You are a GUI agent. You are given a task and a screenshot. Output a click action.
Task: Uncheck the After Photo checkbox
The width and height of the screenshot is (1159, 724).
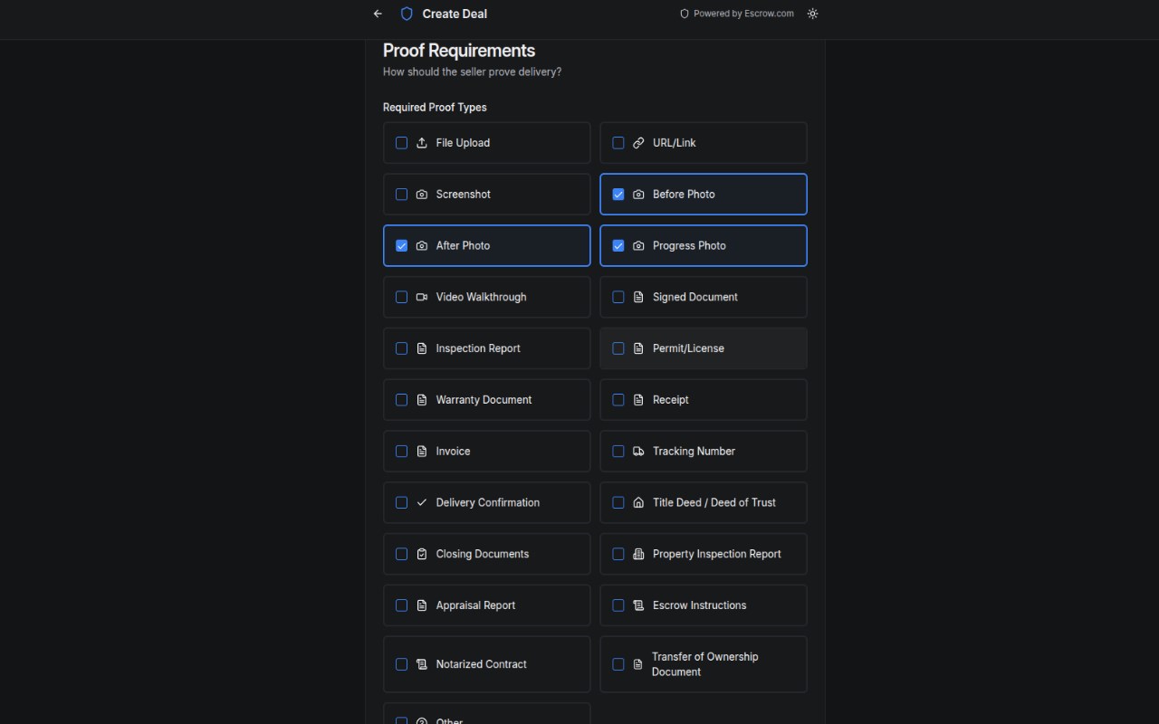click(402, 245)
